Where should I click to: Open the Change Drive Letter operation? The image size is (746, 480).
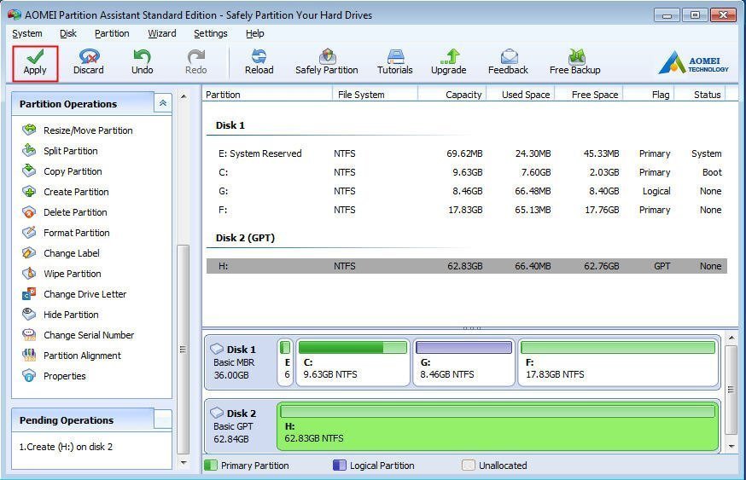[x=74, y=293]
